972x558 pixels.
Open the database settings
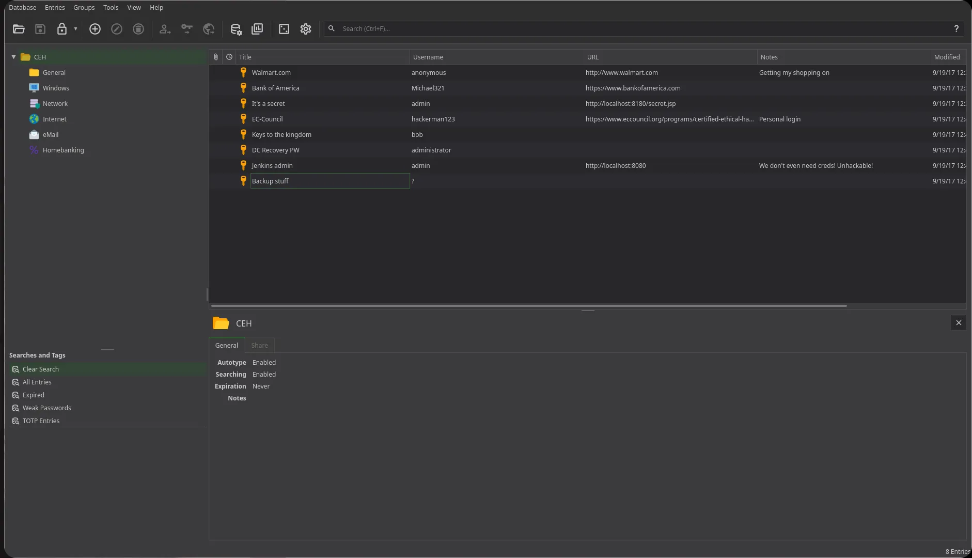point(236,29)
